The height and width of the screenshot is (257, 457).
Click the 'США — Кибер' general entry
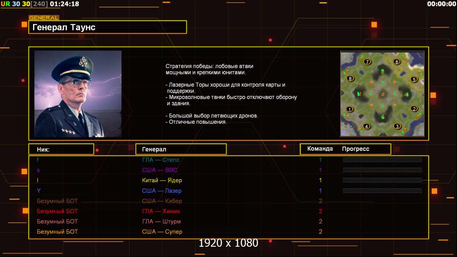click(162, 201)
